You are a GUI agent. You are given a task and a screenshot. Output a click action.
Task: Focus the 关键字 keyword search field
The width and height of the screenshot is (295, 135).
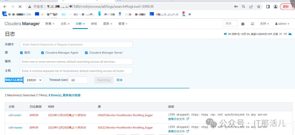pos(76,45)
